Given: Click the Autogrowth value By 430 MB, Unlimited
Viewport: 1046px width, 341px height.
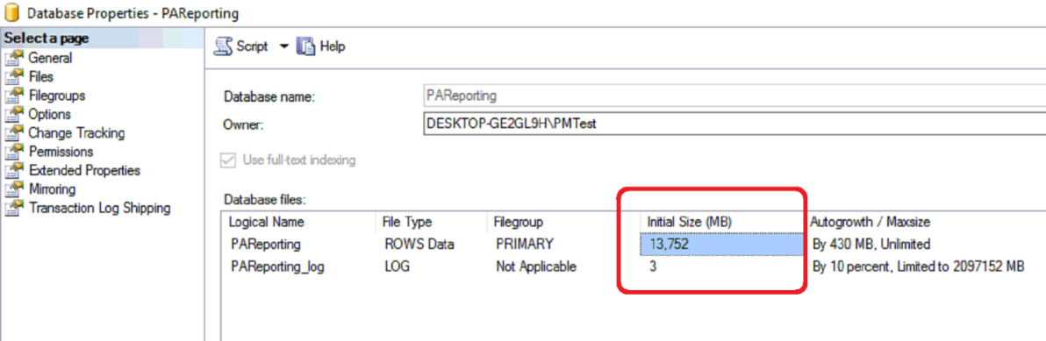Looking at the screenshot, I should (871, 245).
